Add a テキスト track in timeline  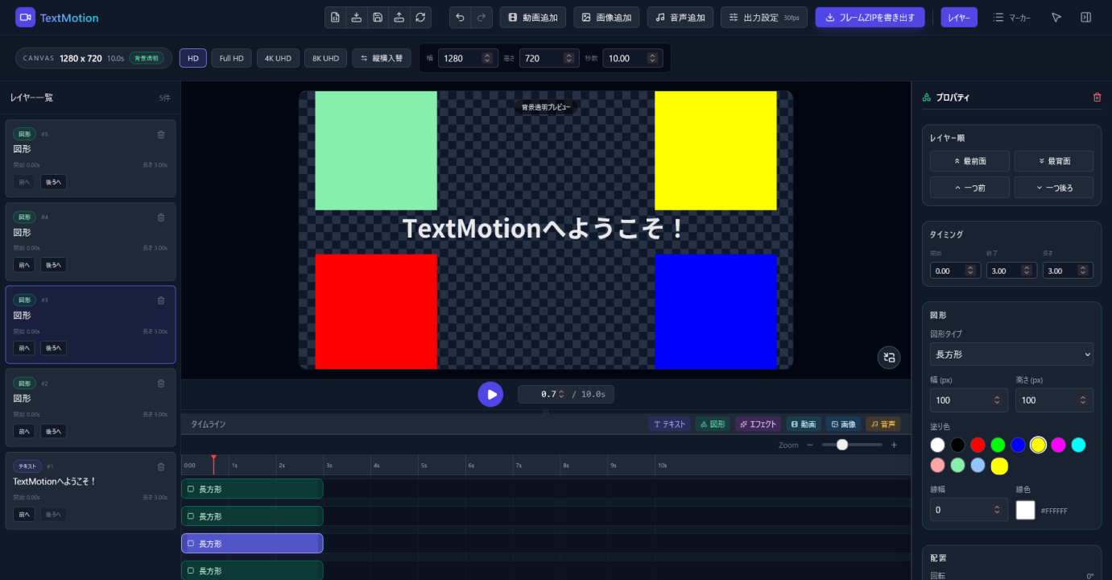[x=669, y=424]
